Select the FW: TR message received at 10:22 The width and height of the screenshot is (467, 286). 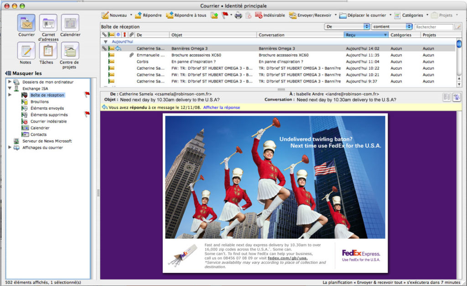[278, 68]
